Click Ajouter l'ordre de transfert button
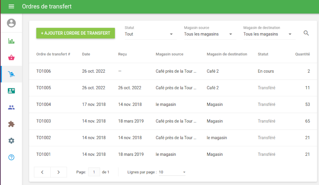This screenshot has height=185, width=319. [x=75, y=33]
